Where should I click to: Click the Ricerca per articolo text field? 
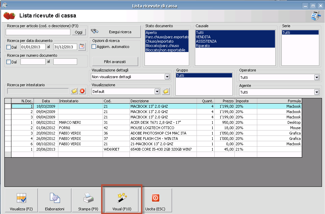[x=38, y=32]
